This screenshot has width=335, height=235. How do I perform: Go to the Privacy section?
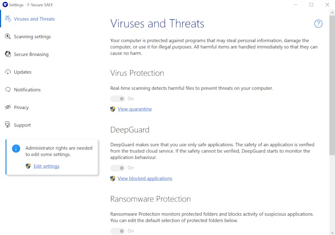pyautogui.click(x=21, y=107)
